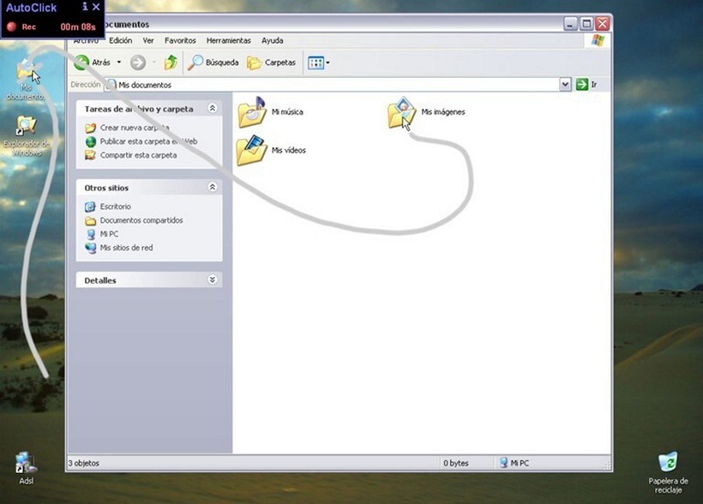Click Compartir esta carpeta link
Image resolution: width=703 pixels, height=504 pixels.
pos(138,155)
